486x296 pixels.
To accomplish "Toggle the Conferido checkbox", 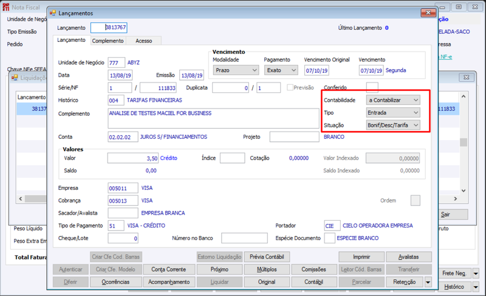I will (x=372, y=87).
